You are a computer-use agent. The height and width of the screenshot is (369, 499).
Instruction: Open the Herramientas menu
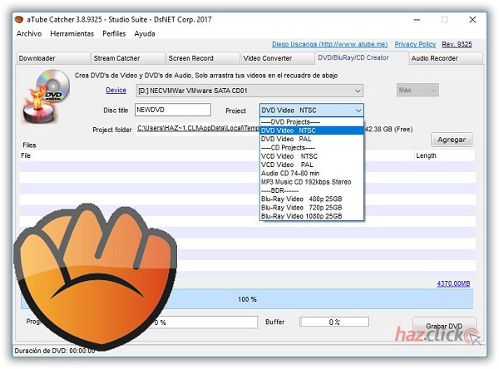[x=72, y=34]
